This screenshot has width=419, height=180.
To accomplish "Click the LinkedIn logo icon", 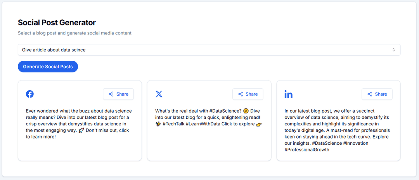I will [x=288, y=94].
